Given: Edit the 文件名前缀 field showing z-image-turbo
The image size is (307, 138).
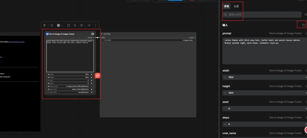Looking at the screenshot, I should [148, 40].
